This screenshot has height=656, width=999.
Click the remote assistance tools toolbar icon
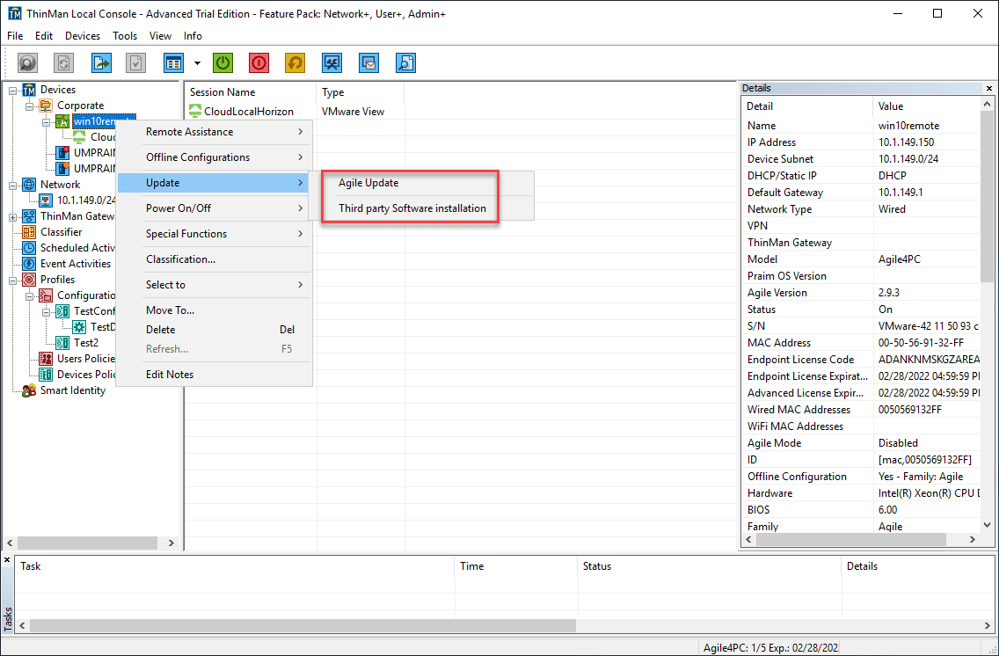pos(332,62)
